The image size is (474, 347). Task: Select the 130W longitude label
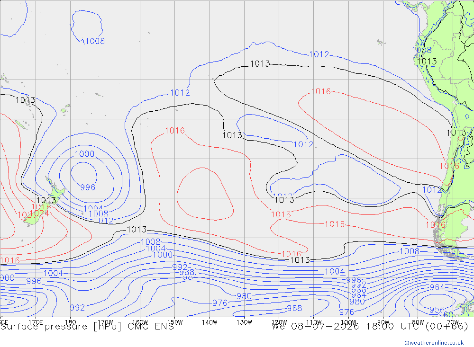point(244,322)
